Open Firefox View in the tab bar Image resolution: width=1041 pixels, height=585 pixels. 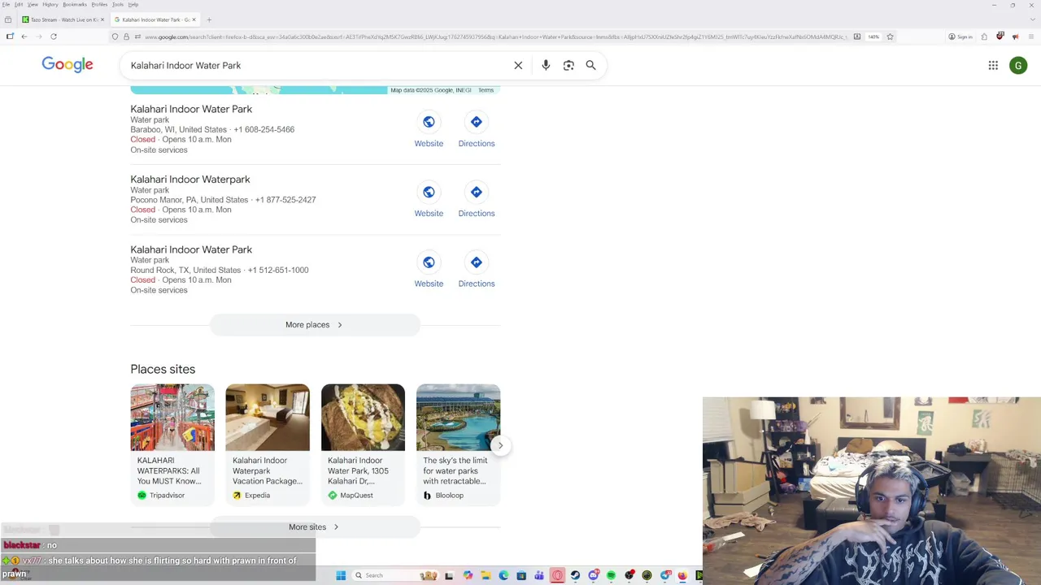8,19
